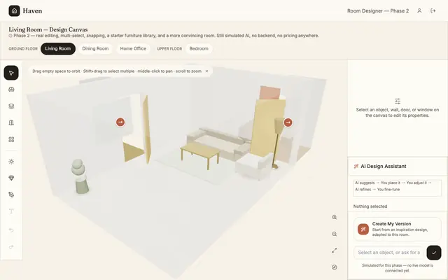Click the 'Nothing selected' status text

(370, 206)
